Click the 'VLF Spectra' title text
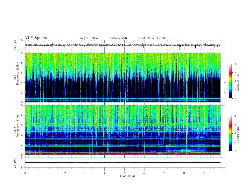 pyautogui.click(x=36, y=38)
